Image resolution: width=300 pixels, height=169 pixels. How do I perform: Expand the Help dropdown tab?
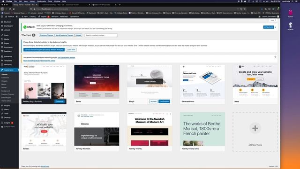tap(273, 20)
